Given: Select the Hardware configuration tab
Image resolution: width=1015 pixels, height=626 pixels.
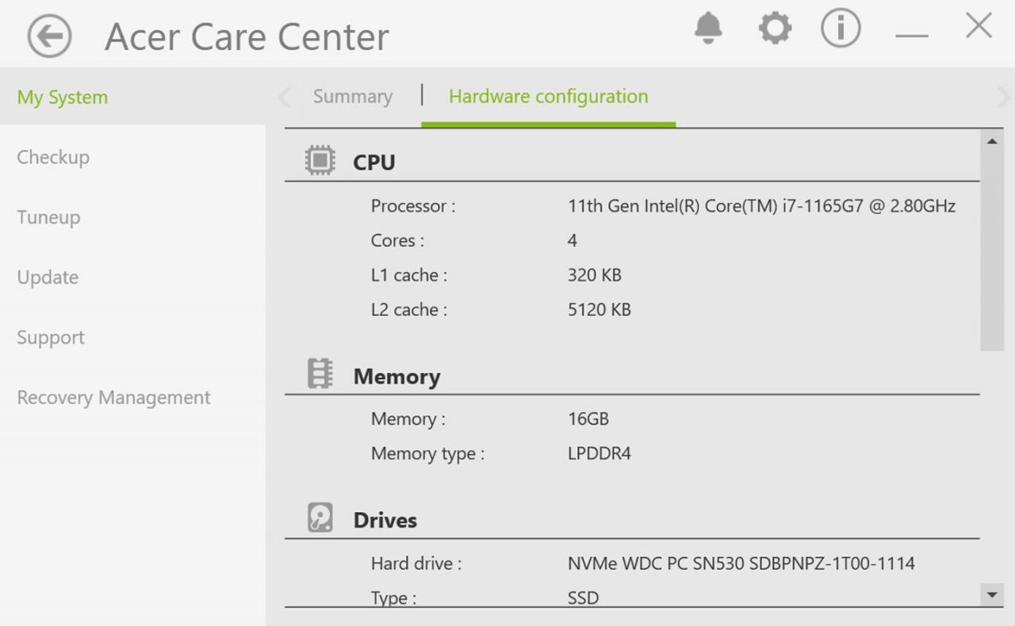Looking at the screenshot, I should [549, 97].
